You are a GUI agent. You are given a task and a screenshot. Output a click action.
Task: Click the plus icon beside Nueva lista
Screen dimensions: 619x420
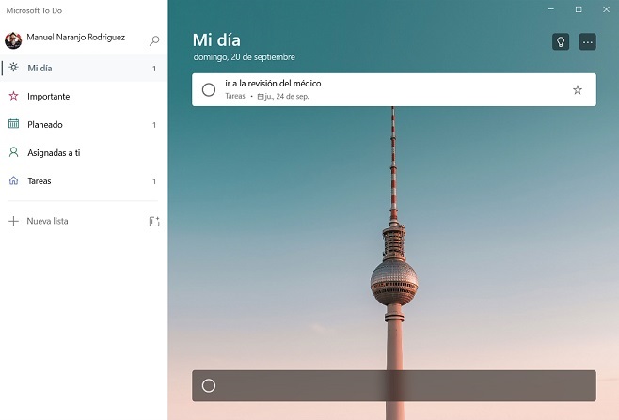pos(13,221)
